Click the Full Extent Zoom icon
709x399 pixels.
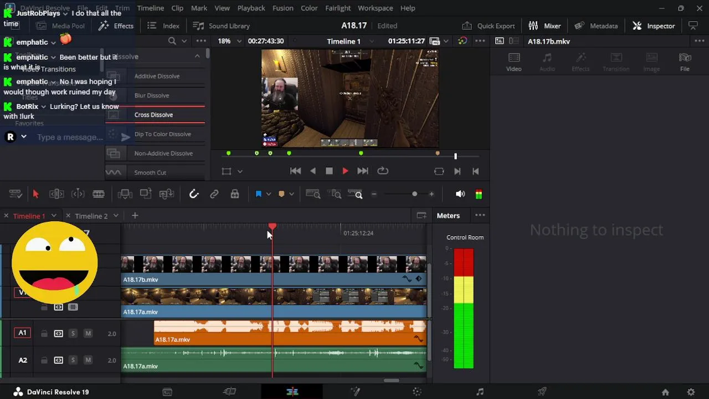point(313,194)
